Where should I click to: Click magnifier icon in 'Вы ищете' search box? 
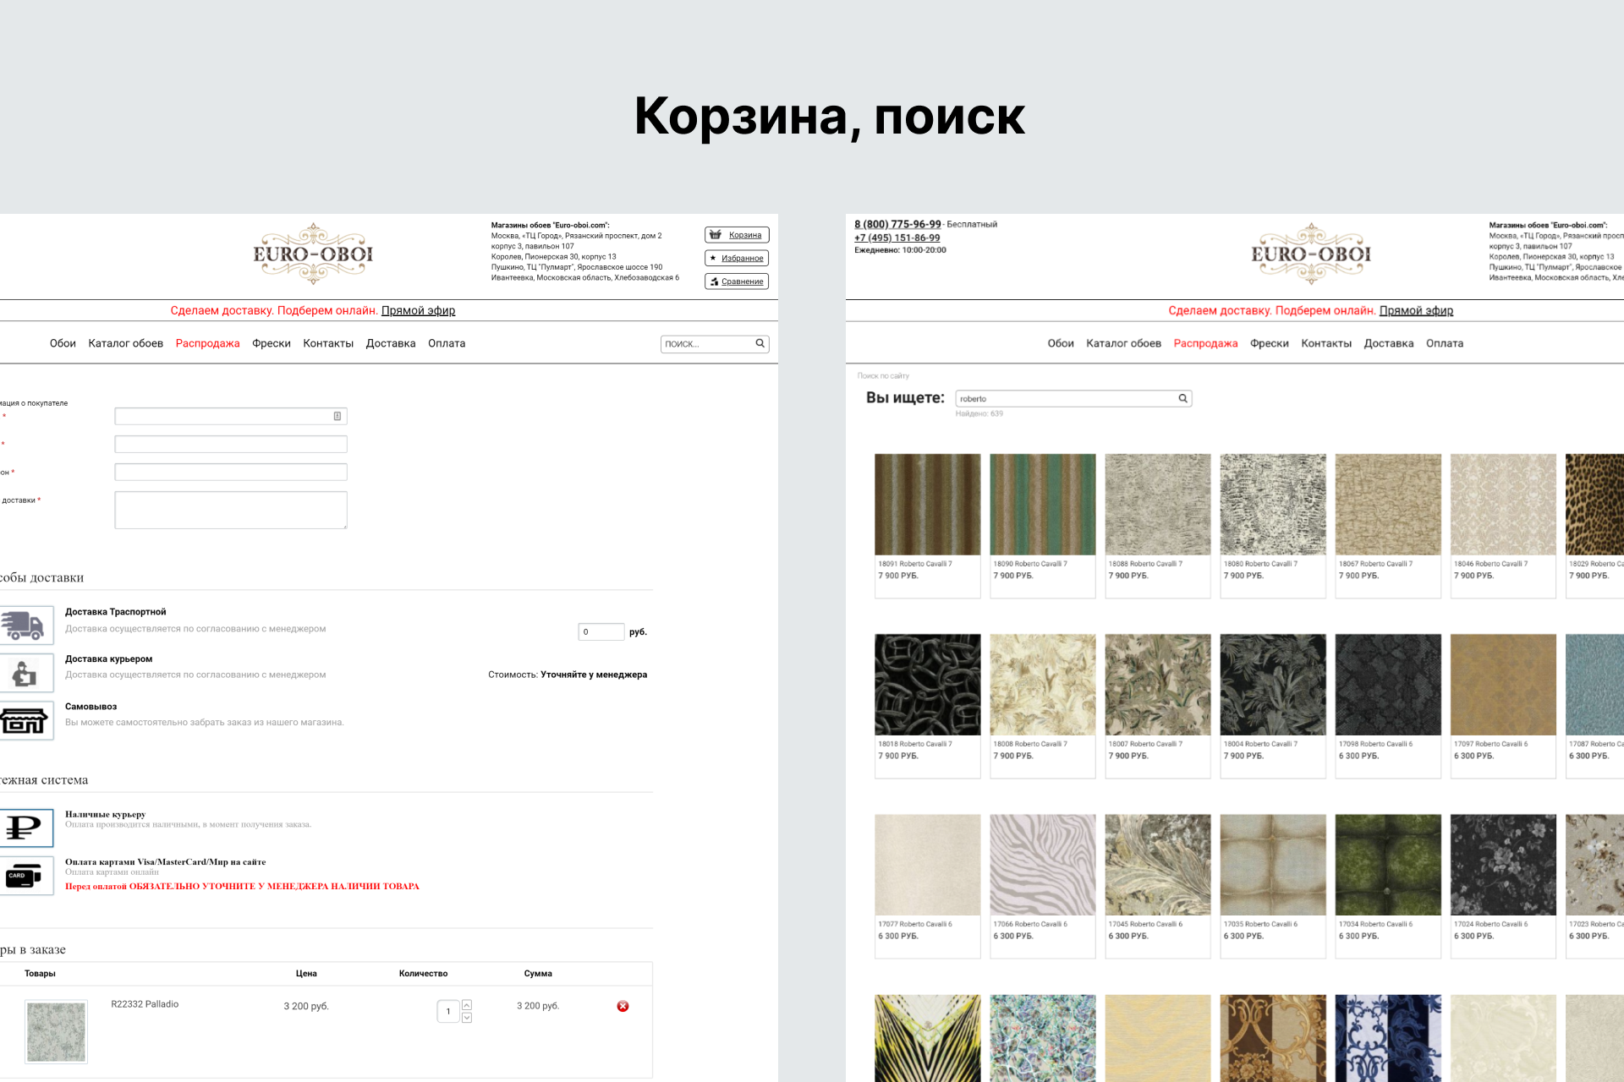(1183, 398)
